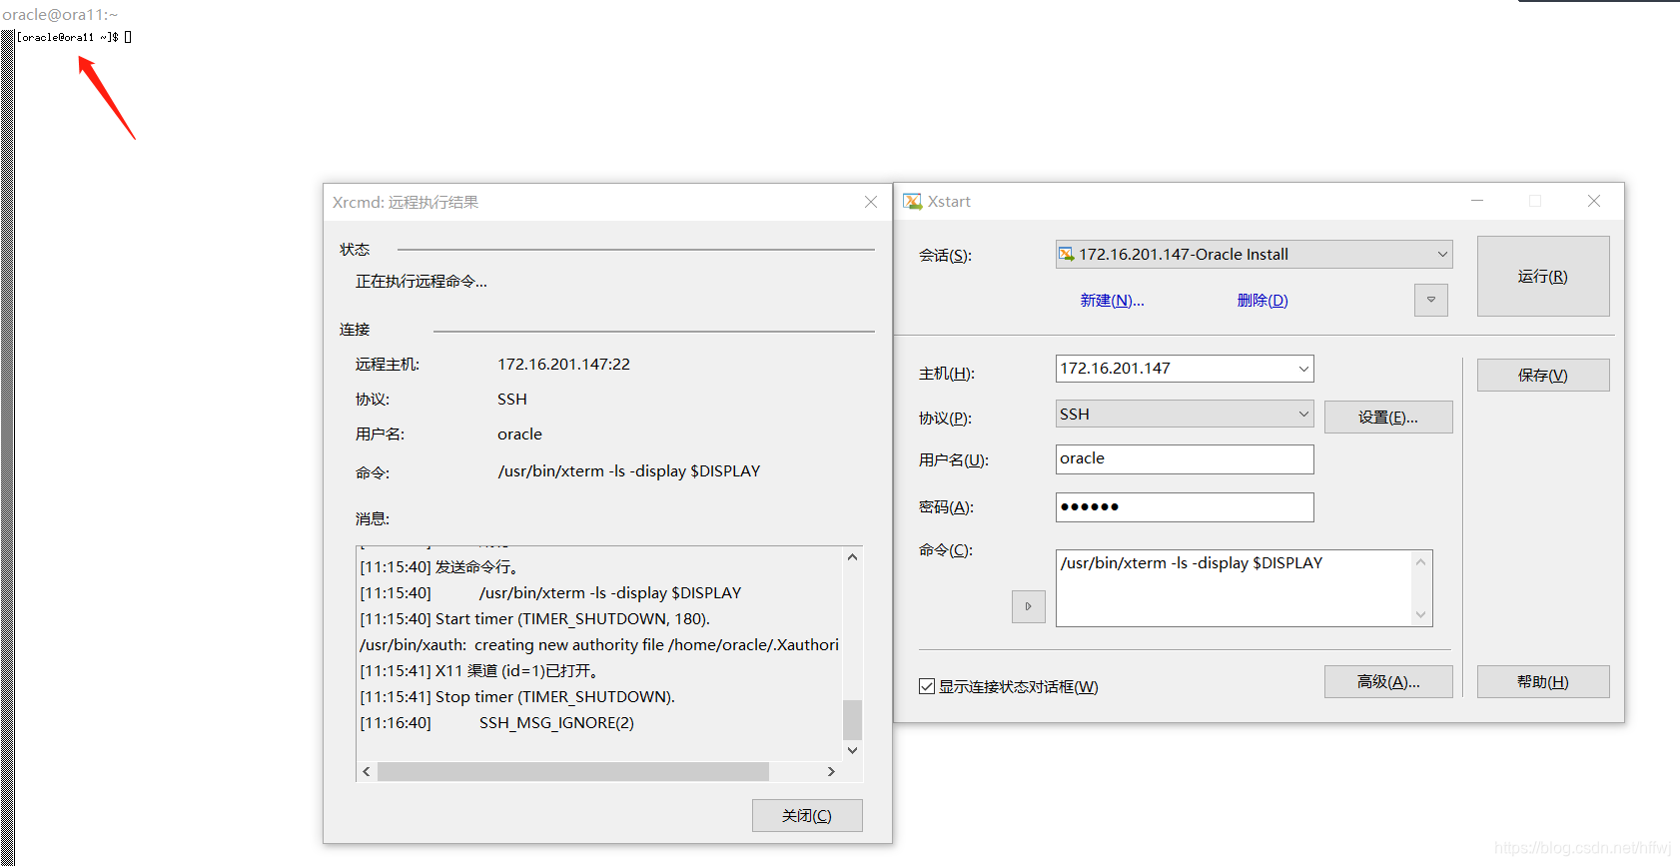Open the options arrow button next to 删除
The height and width of the screenshot is (866, 1680).
click(1430, 300)
